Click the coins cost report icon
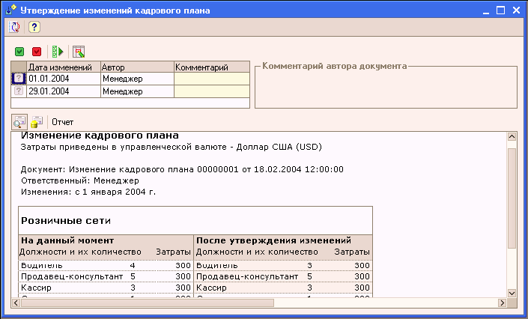This screenshot has height=319, width=528. 36,121
